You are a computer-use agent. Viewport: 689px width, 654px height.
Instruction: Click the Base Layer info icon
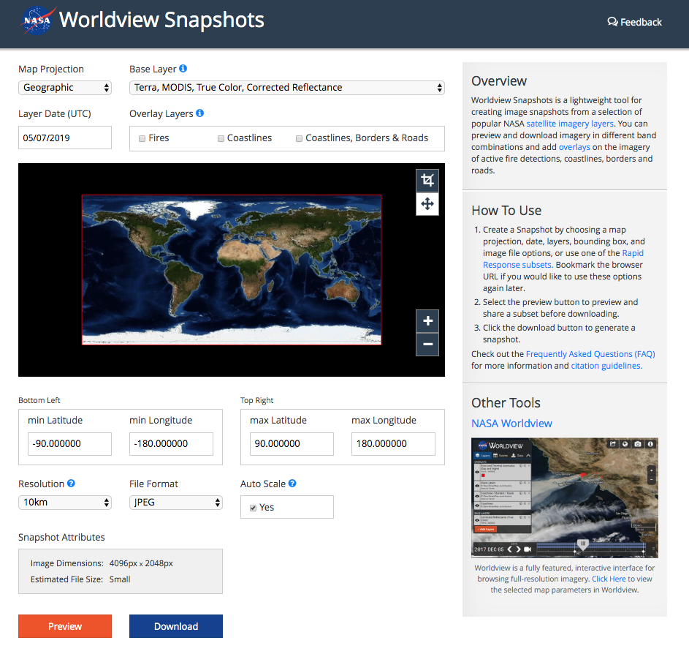click(x=183, y=69)
